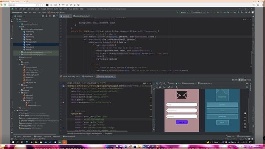Switch editor to Split view mode
265x149 pixels.
[241, 80]
